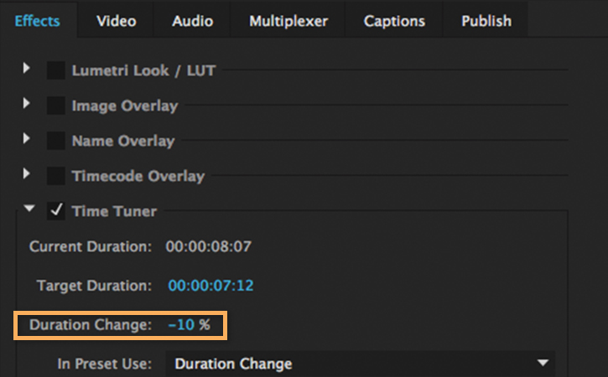Enable the Image Overlay checkbox

tap(56, 106)
